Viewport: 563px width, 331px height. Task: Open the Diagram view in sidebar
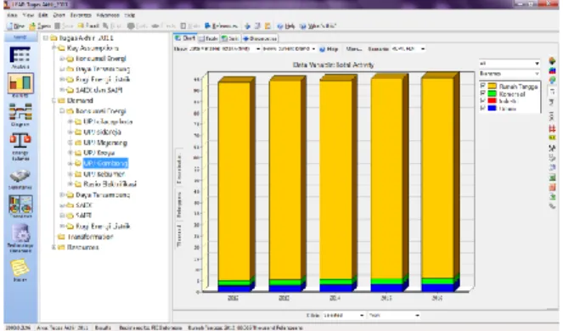[20, 115]
